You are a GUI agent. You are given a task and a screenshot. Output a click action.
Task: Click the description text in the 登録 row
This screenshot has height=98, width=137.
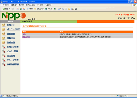pos(75,34)
